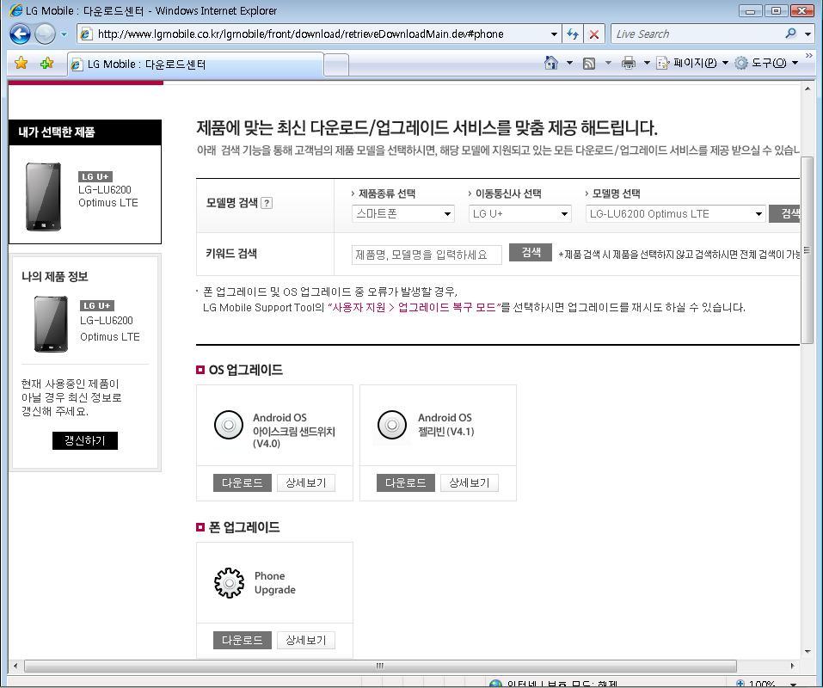Click the Print icon
Screen dimensions: 823x688
click(629, 63)
